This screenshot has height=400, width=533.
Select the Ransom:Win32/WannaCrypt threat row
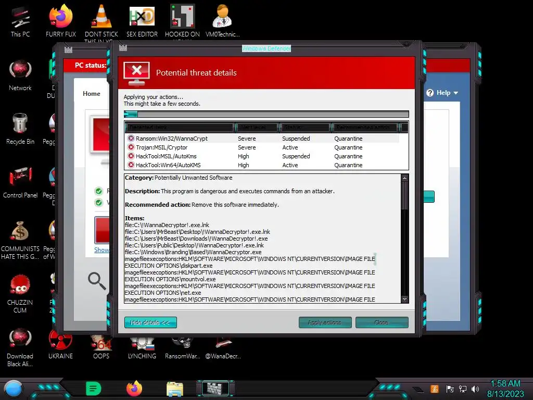coord(262,139)
